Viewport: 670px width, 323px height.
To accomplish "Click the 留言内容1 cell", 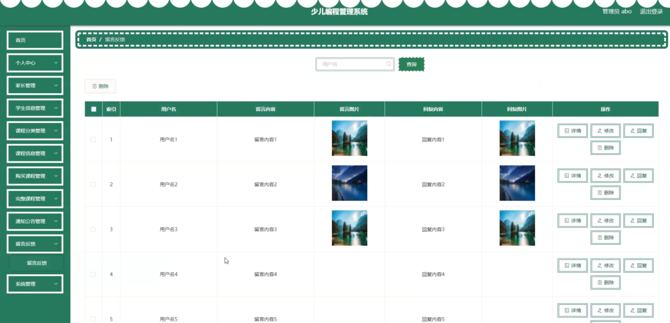I will [265, 140].
